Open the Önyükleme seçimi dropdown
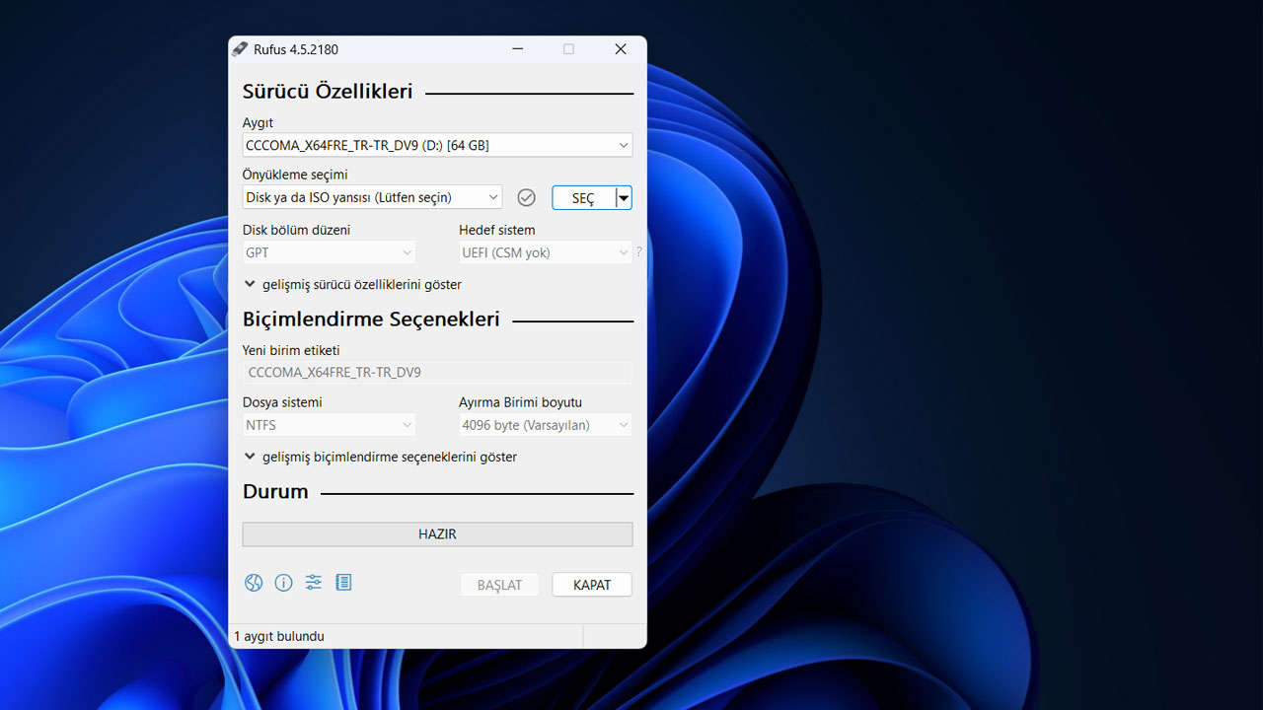Screen dimensions: 1263x710 372,197
